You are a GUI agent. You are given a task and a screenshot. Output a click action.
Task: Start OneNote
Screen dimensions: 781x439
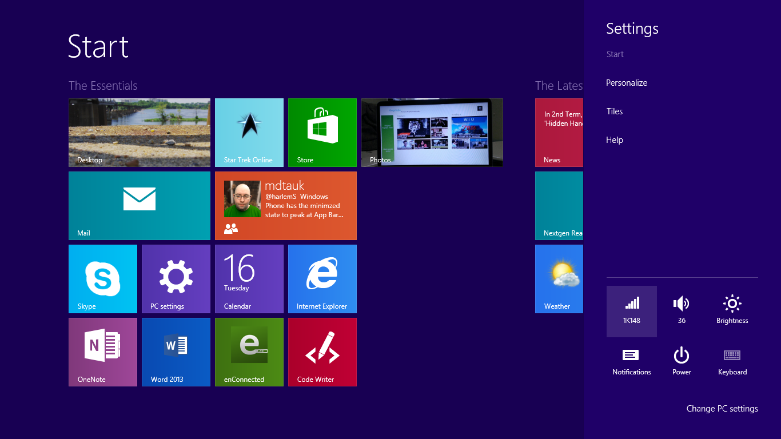(103, 352)
